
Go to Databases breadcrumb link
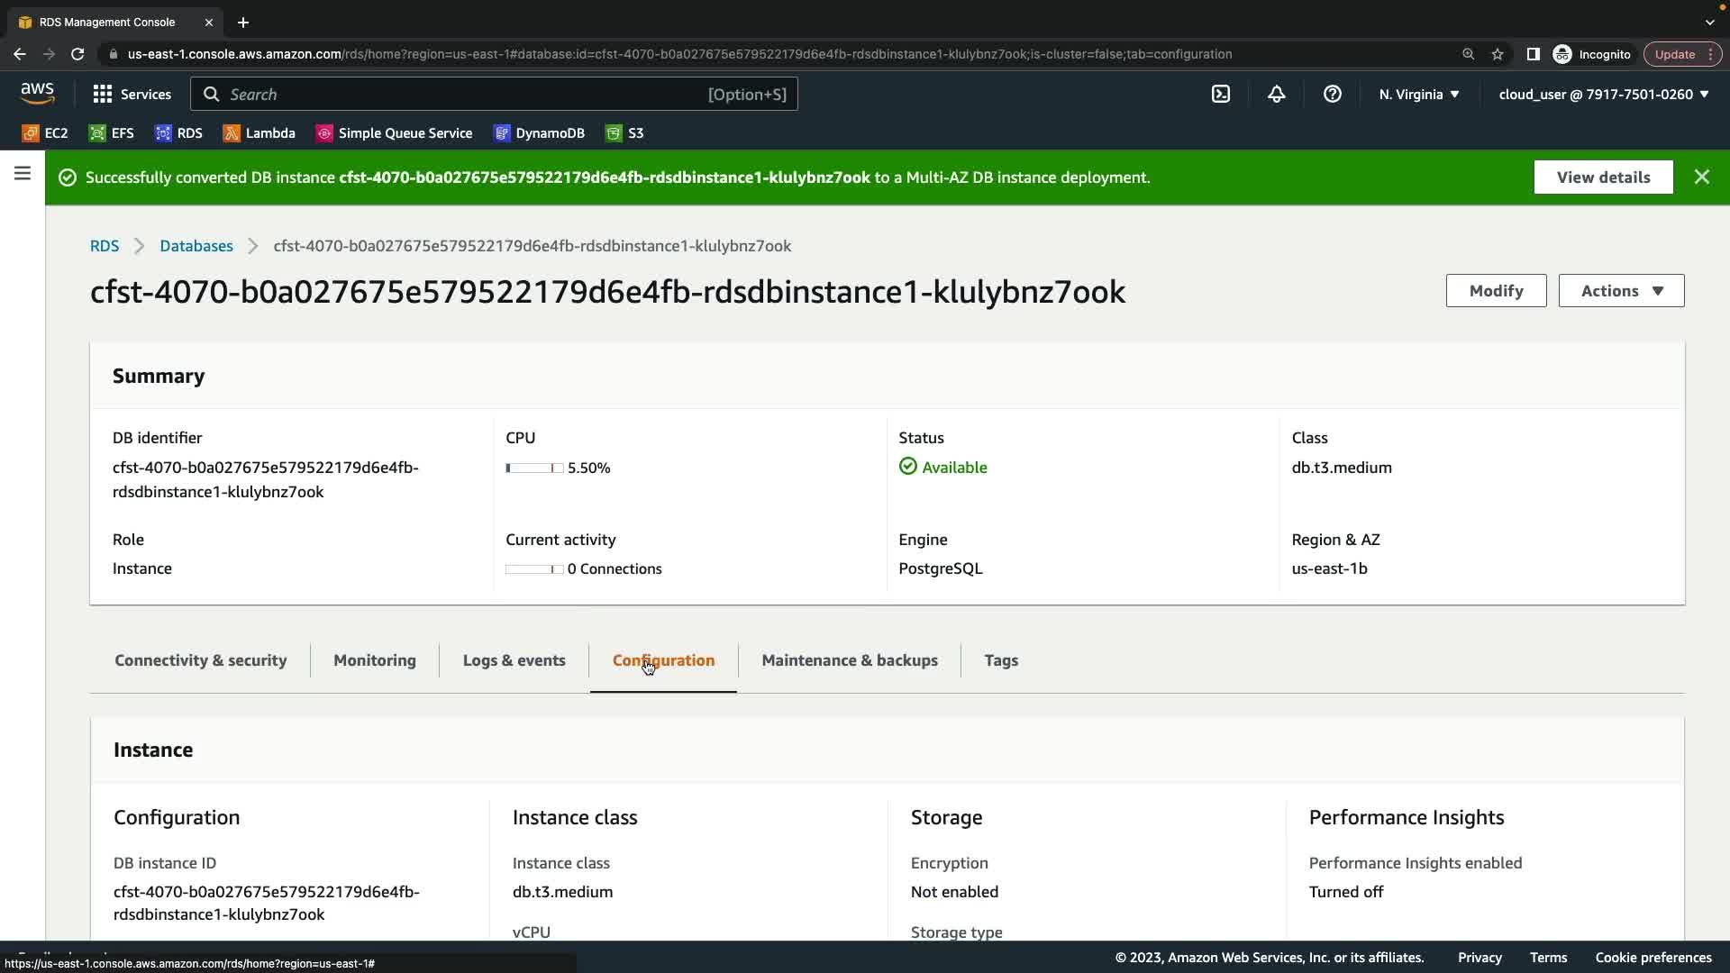196,246
